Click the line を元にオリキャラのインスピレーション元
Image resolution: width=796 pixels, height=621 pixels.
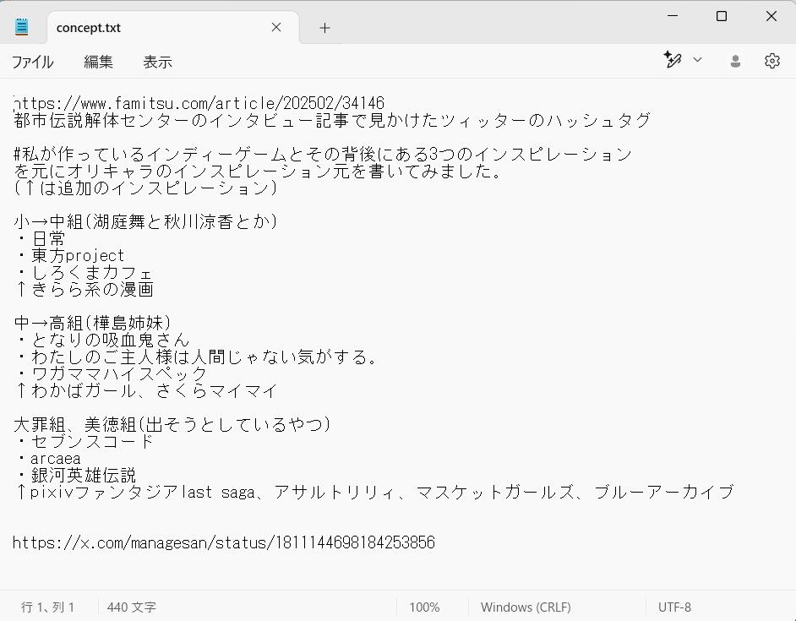pyautogui.click(x=258, y=172)
